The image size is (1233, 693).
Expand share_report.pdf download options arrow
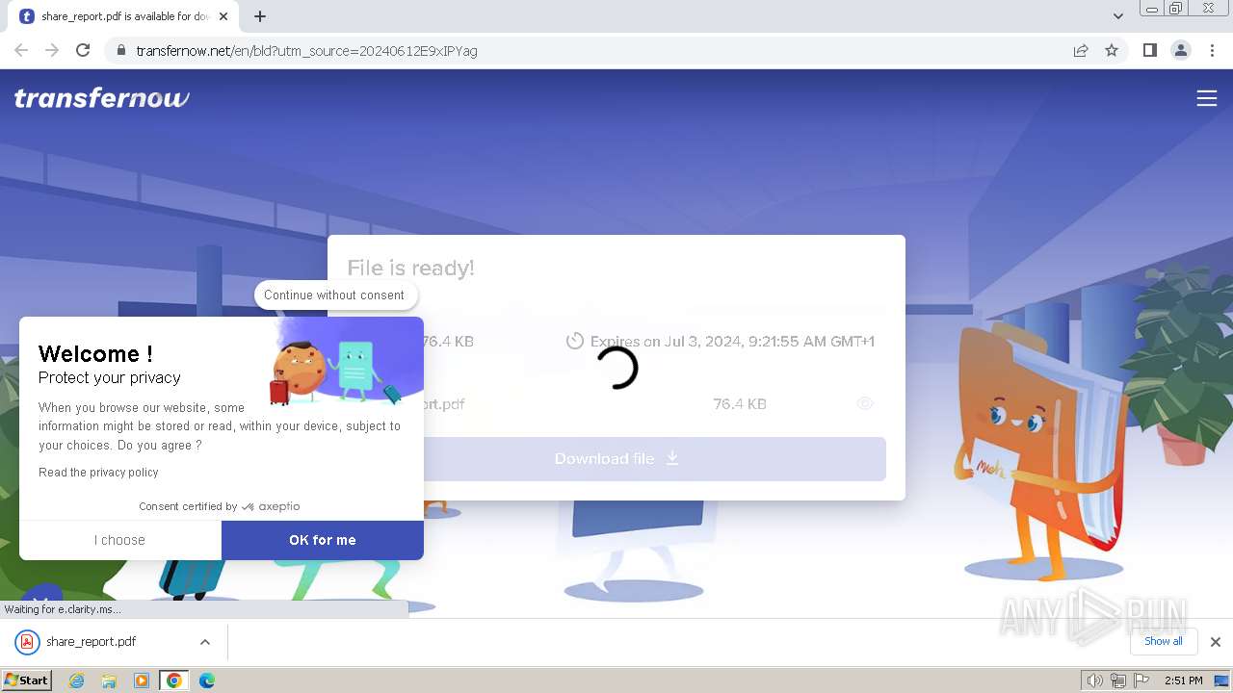205,642
